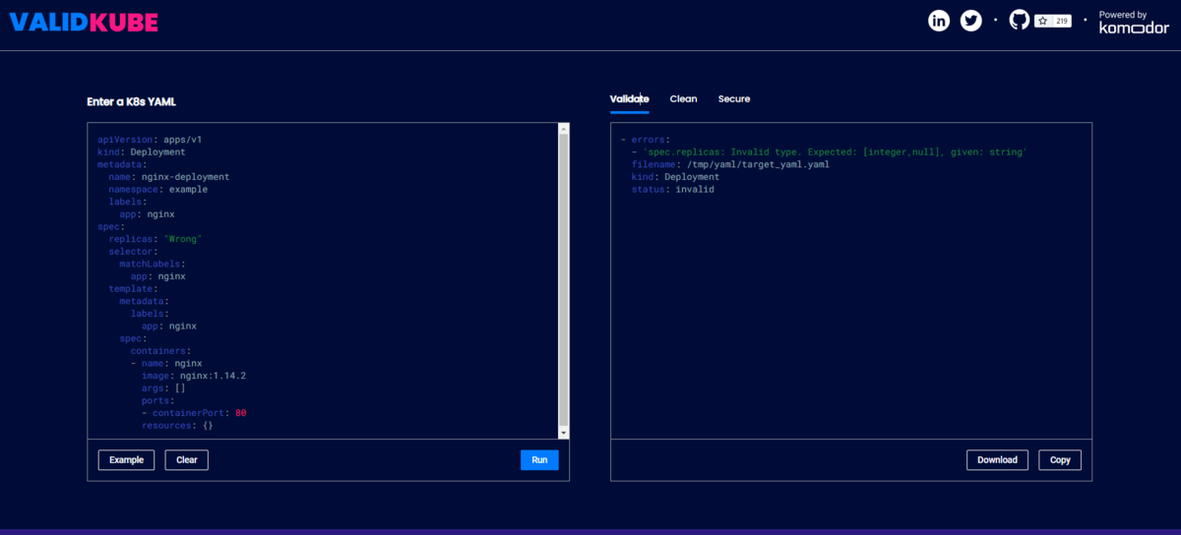Click the editor scrollbar down arrow
The image size is (1181, 535).
click(564, 433)
